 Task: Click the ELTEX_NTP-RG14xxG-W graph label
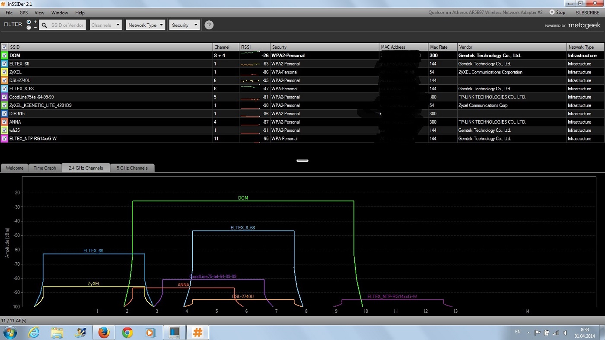pos(392,297)
